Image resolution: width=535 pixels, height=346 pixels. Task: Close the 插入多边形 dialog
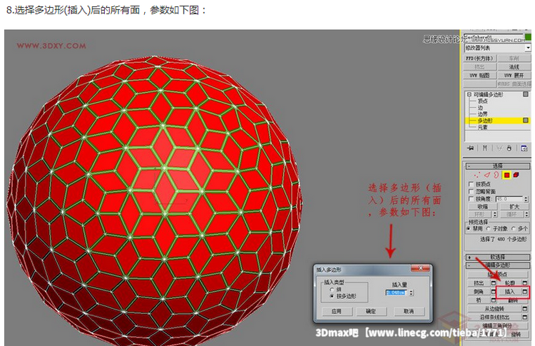click(x=421, y=268)
